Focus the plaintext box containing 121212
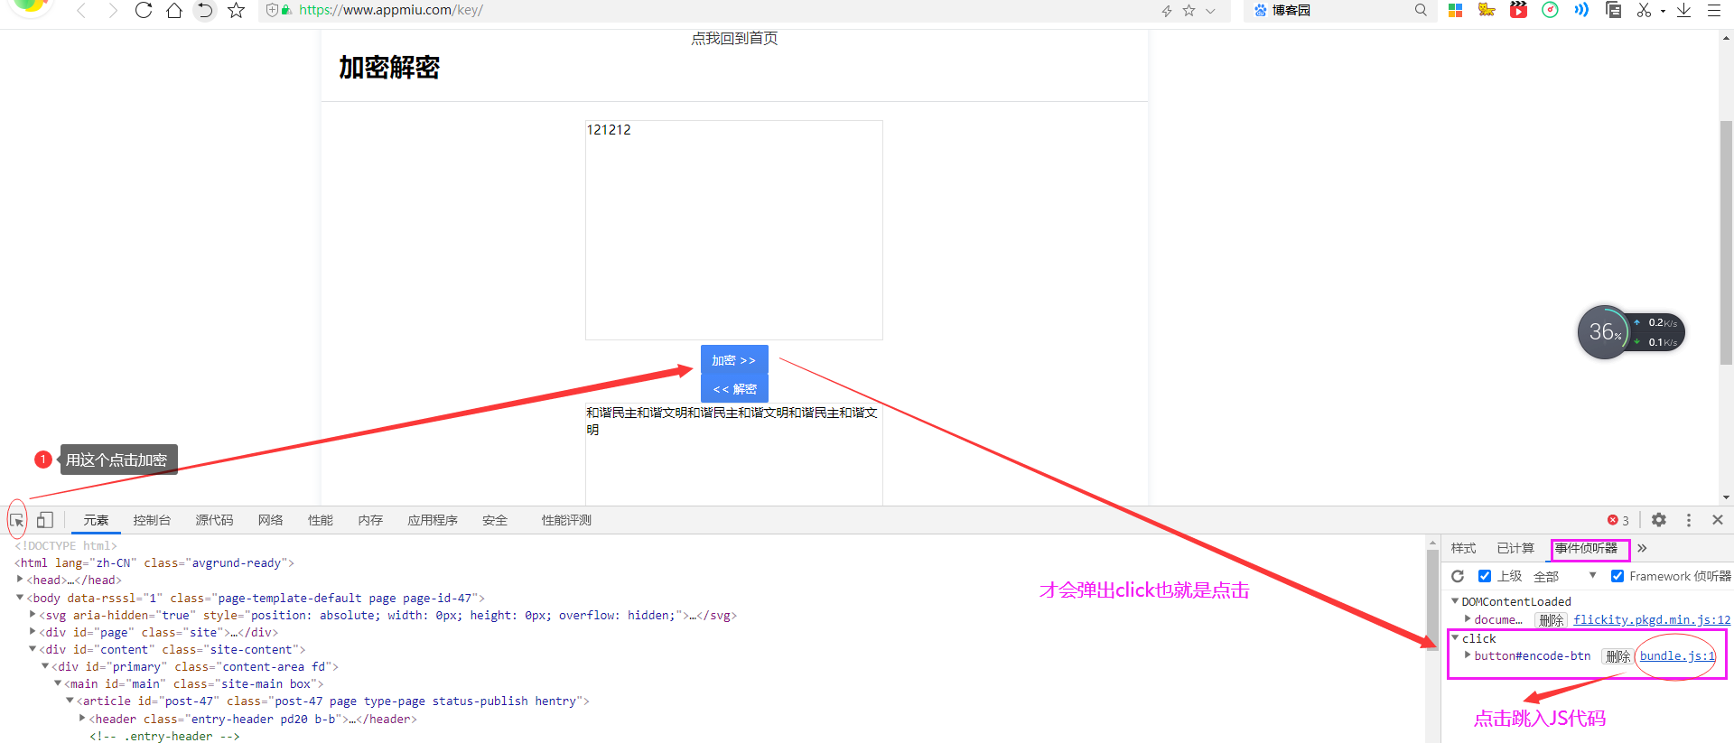The image size is (1734, 743). 734,230
